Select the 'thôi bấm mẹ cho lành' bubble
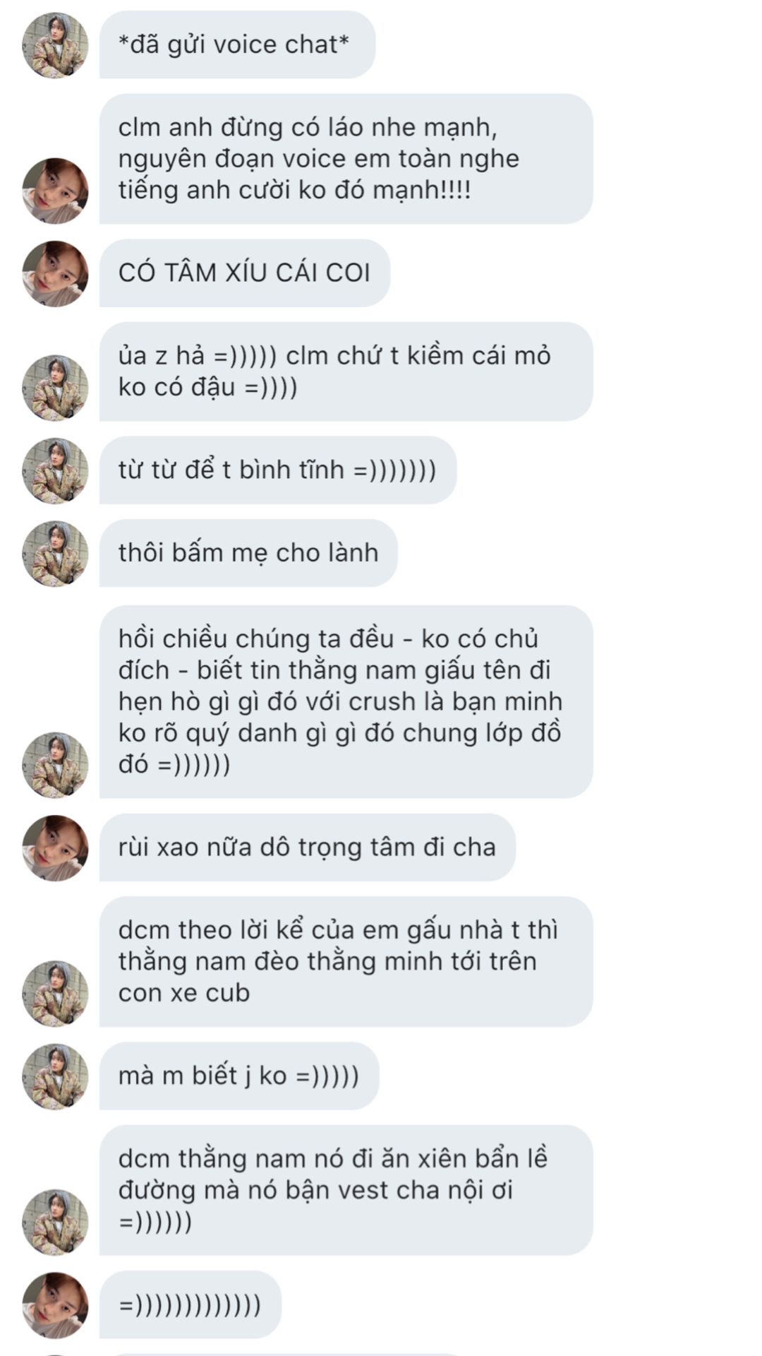 click(x=248, y=553)
